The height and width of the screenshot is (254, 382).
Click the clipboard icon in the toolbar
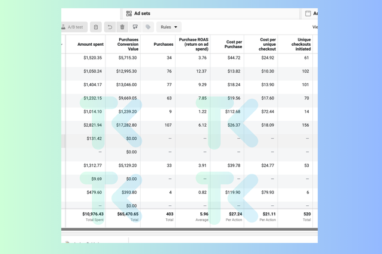[96, 27]
